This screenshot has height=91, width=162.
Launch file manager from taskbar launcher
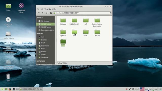coord(17,89)
